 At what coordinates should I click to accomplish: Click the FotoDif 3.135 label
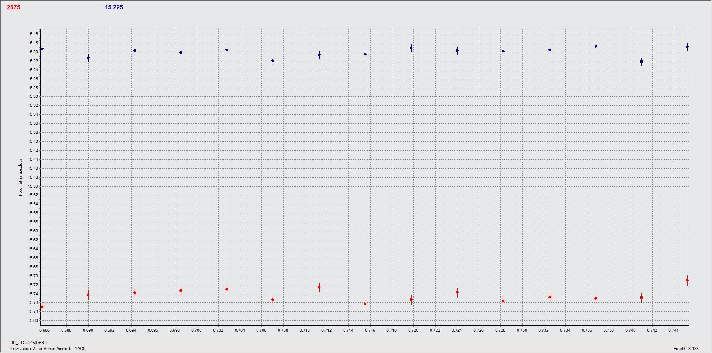(x=686, y=349)
